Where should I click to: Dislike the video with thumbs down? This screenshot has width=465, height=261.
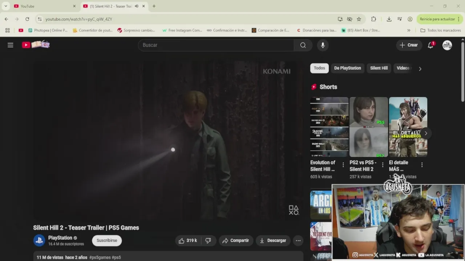pyautogui.click(x=208, y=240)
